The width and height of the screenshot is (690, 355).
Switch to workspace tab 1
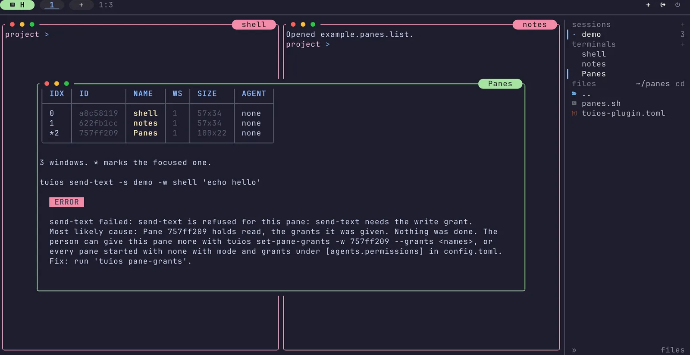tap(52, 5)
